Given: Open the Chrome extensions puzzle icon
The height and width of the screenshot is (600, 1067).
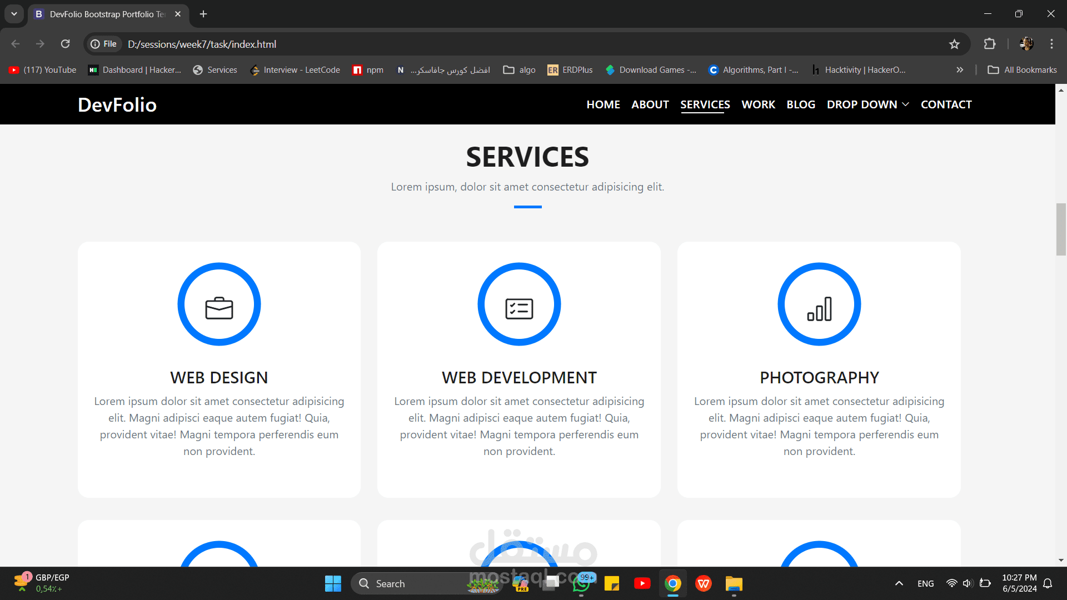Looking at the screenshot, I should tap(990, 44).
